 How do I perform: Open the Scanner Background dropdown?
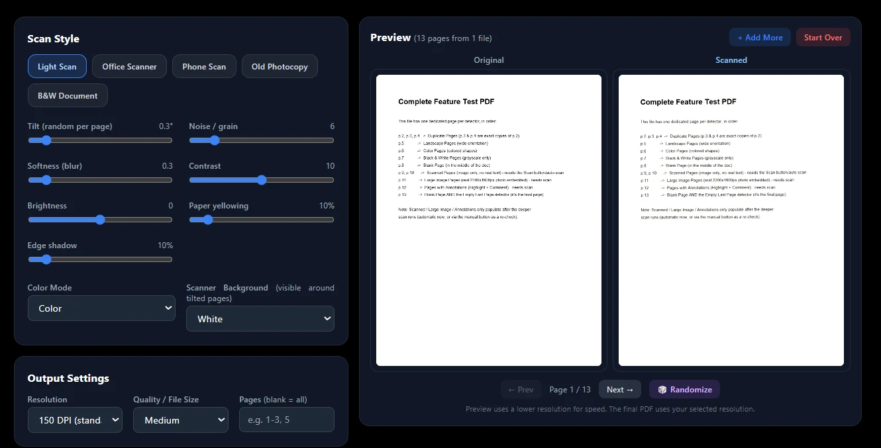260,319
